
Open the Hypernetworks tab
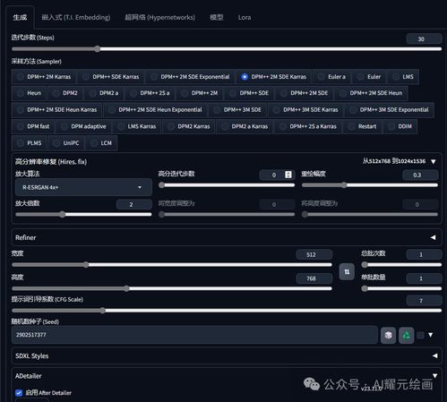coord(160,17)
